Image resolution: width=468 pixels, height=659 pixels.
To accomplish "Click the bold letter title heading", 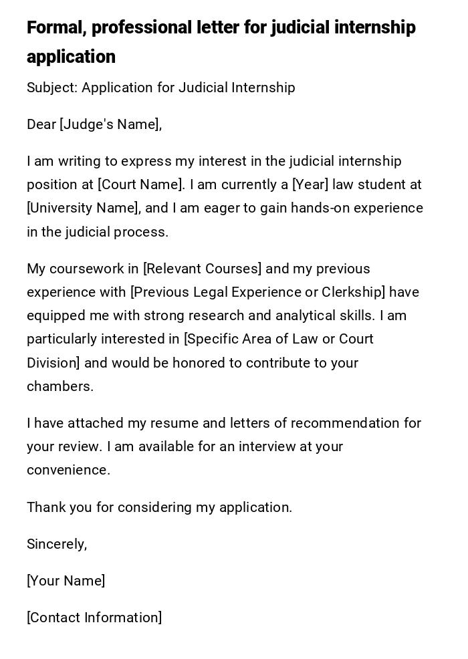I will tap(221, 28).
